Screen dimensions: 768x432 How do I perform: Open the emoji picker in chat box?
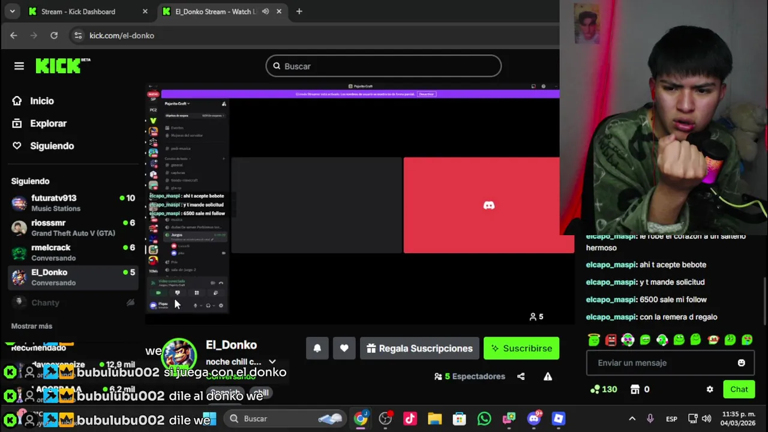(741, 363)
